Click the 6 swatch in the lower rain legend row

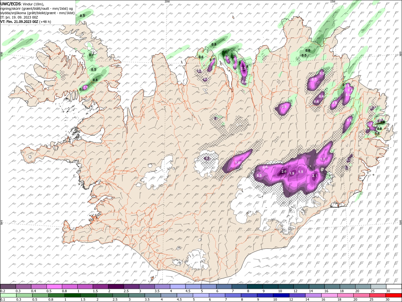pyautogui.click(x=216, y=295)
